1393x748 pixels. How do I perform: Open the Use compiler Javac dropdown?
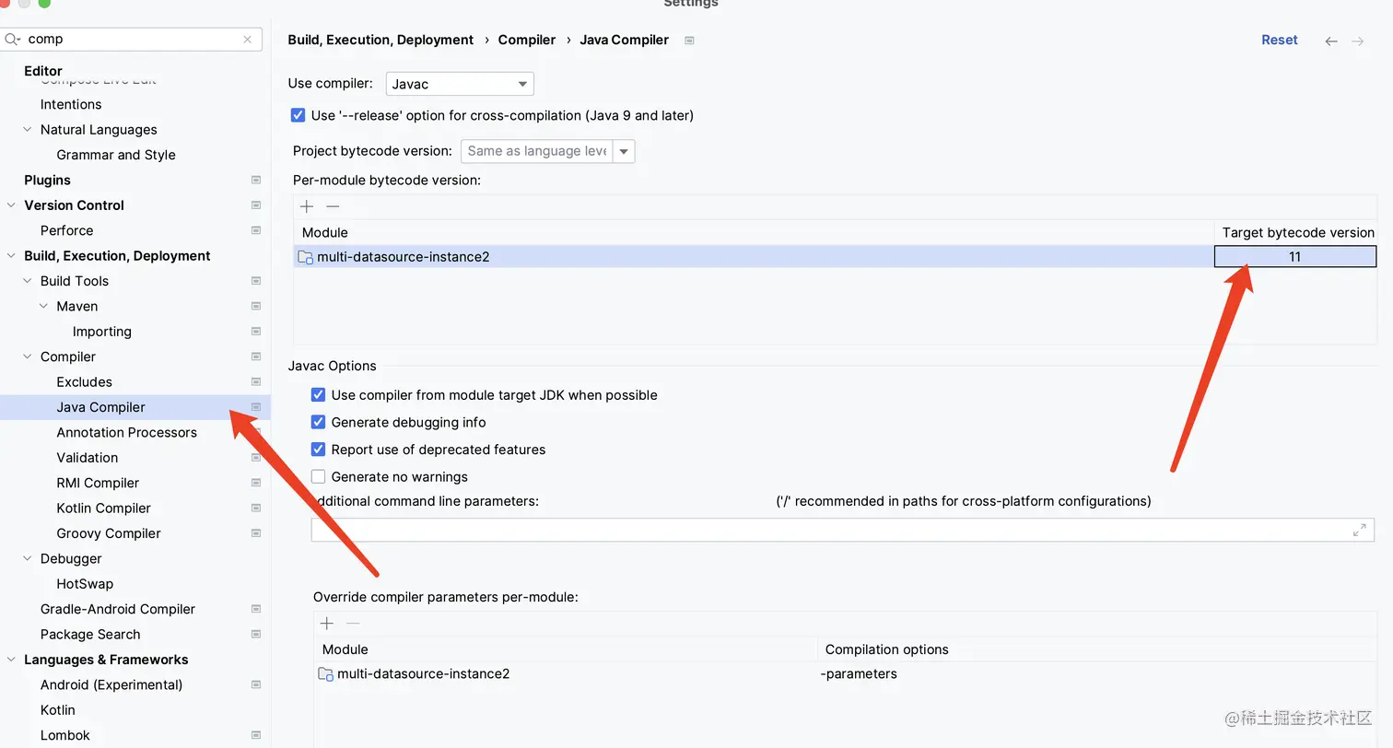[x=460, y=84]
